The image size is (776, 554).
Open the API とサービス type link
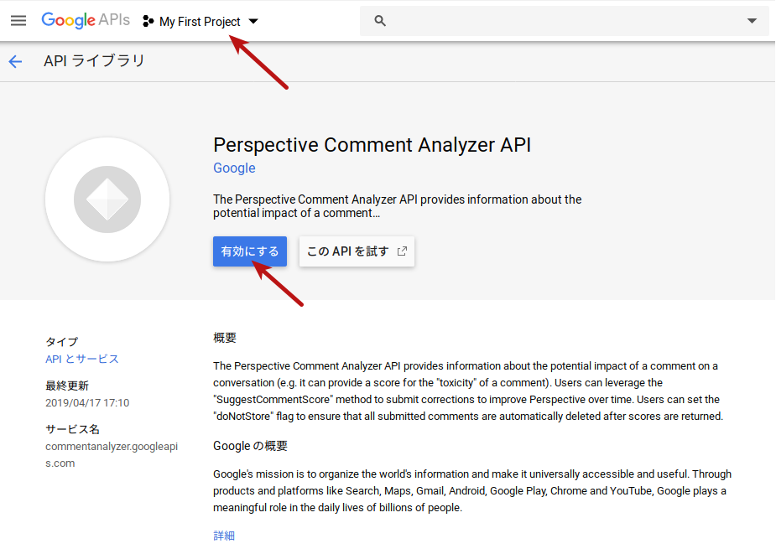click(x=82, y=359)
